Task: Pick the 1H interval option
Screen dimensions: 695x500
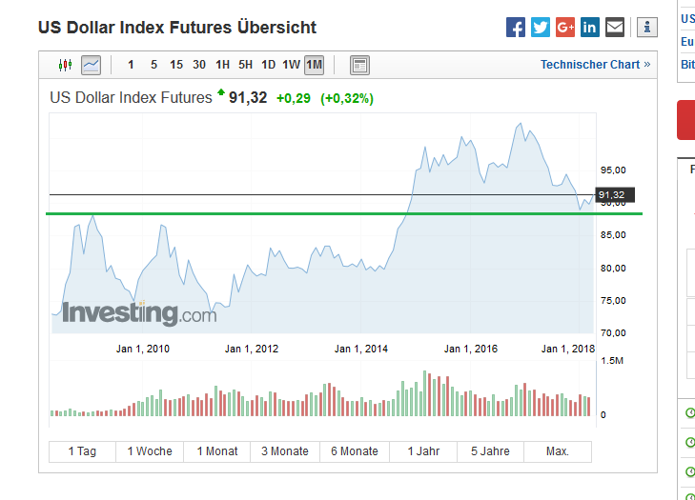Action: [223, 65]
